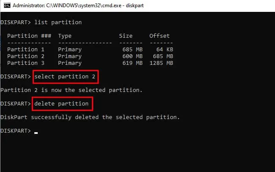This screenshot has height=172, width=275.
Task: Click the 'delete partition' command text
Action: coord(61,104)
